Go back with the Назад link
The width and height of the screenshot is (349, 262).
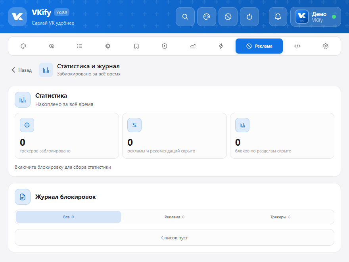[x=21, y=70]
